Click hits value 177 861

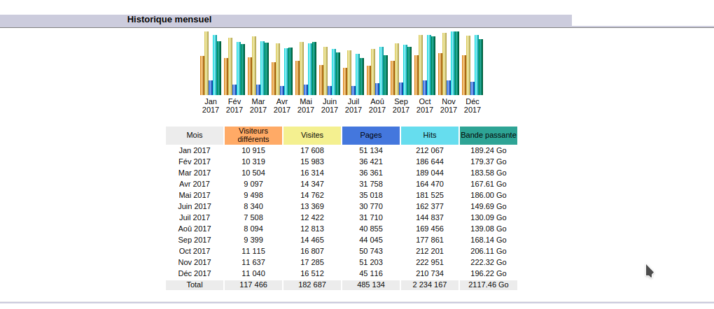coord(429,240)
